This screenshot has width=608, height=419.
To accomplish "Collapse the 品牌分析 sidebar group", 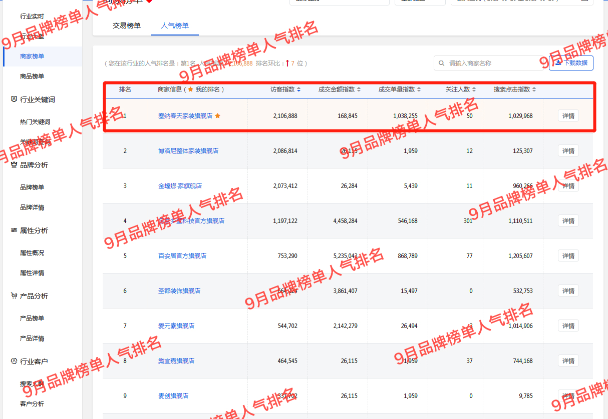I will [34, 165].
